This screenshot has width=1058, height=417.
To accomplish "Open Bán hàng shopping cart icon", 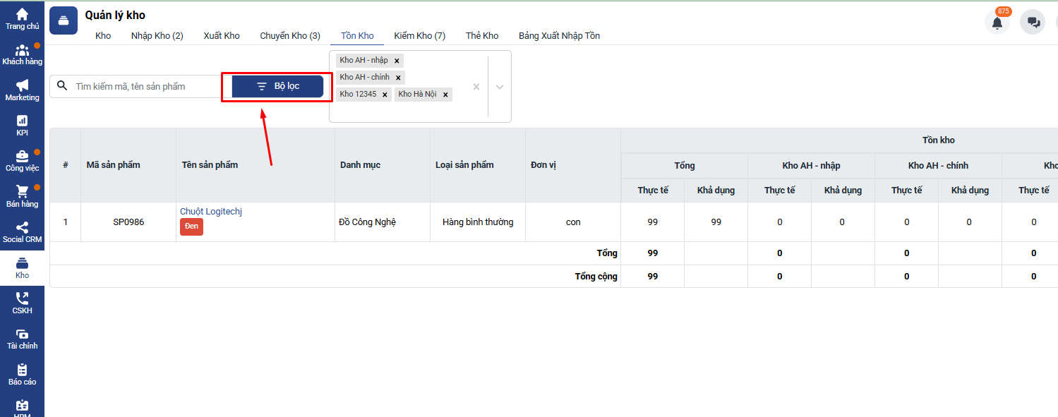I will click(22, 192).
